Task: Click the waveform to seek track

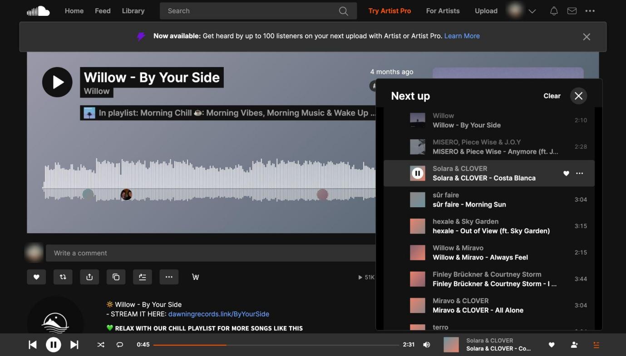Action: (x=209, y=180)
